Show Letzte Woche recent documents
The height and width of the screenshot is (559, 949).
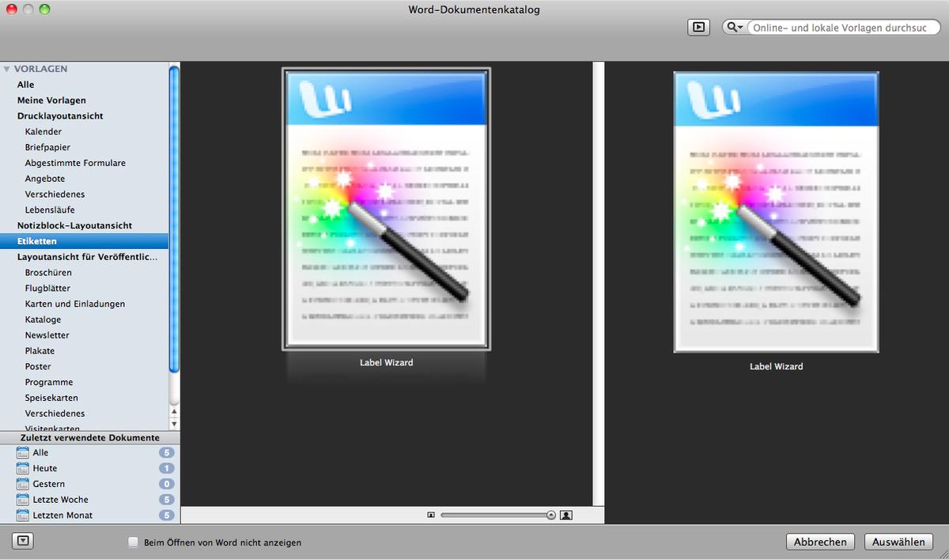(60, 500)
